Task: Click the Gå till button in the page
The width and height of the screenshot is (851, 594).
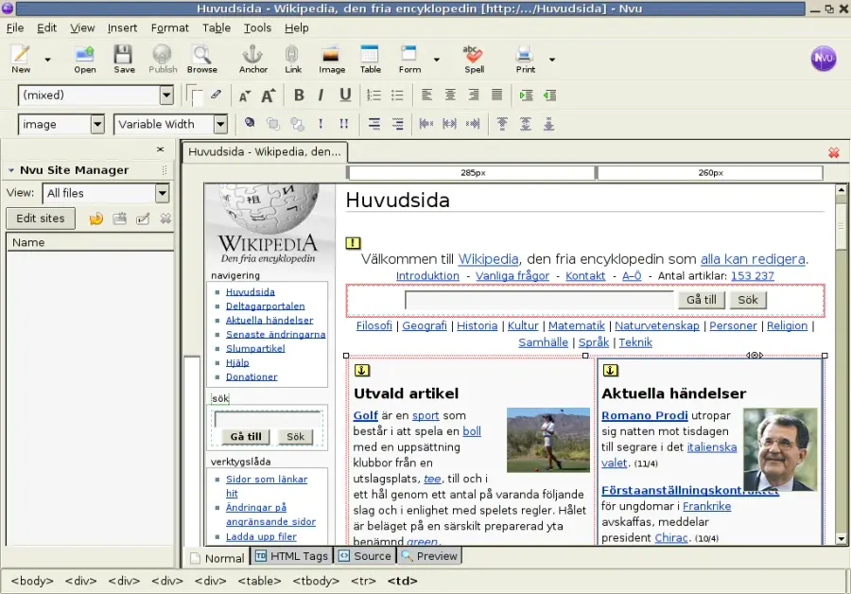Action: point(702,300)
